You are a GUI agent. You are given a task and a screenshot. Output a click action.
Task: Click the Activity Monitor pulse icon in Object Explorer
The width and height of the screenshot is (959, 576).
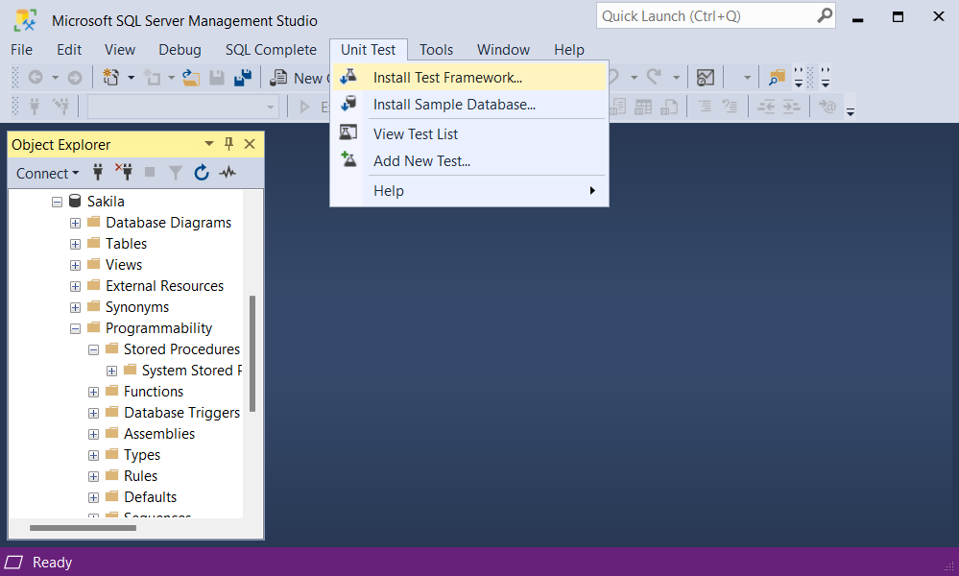[x=228, y=173]
